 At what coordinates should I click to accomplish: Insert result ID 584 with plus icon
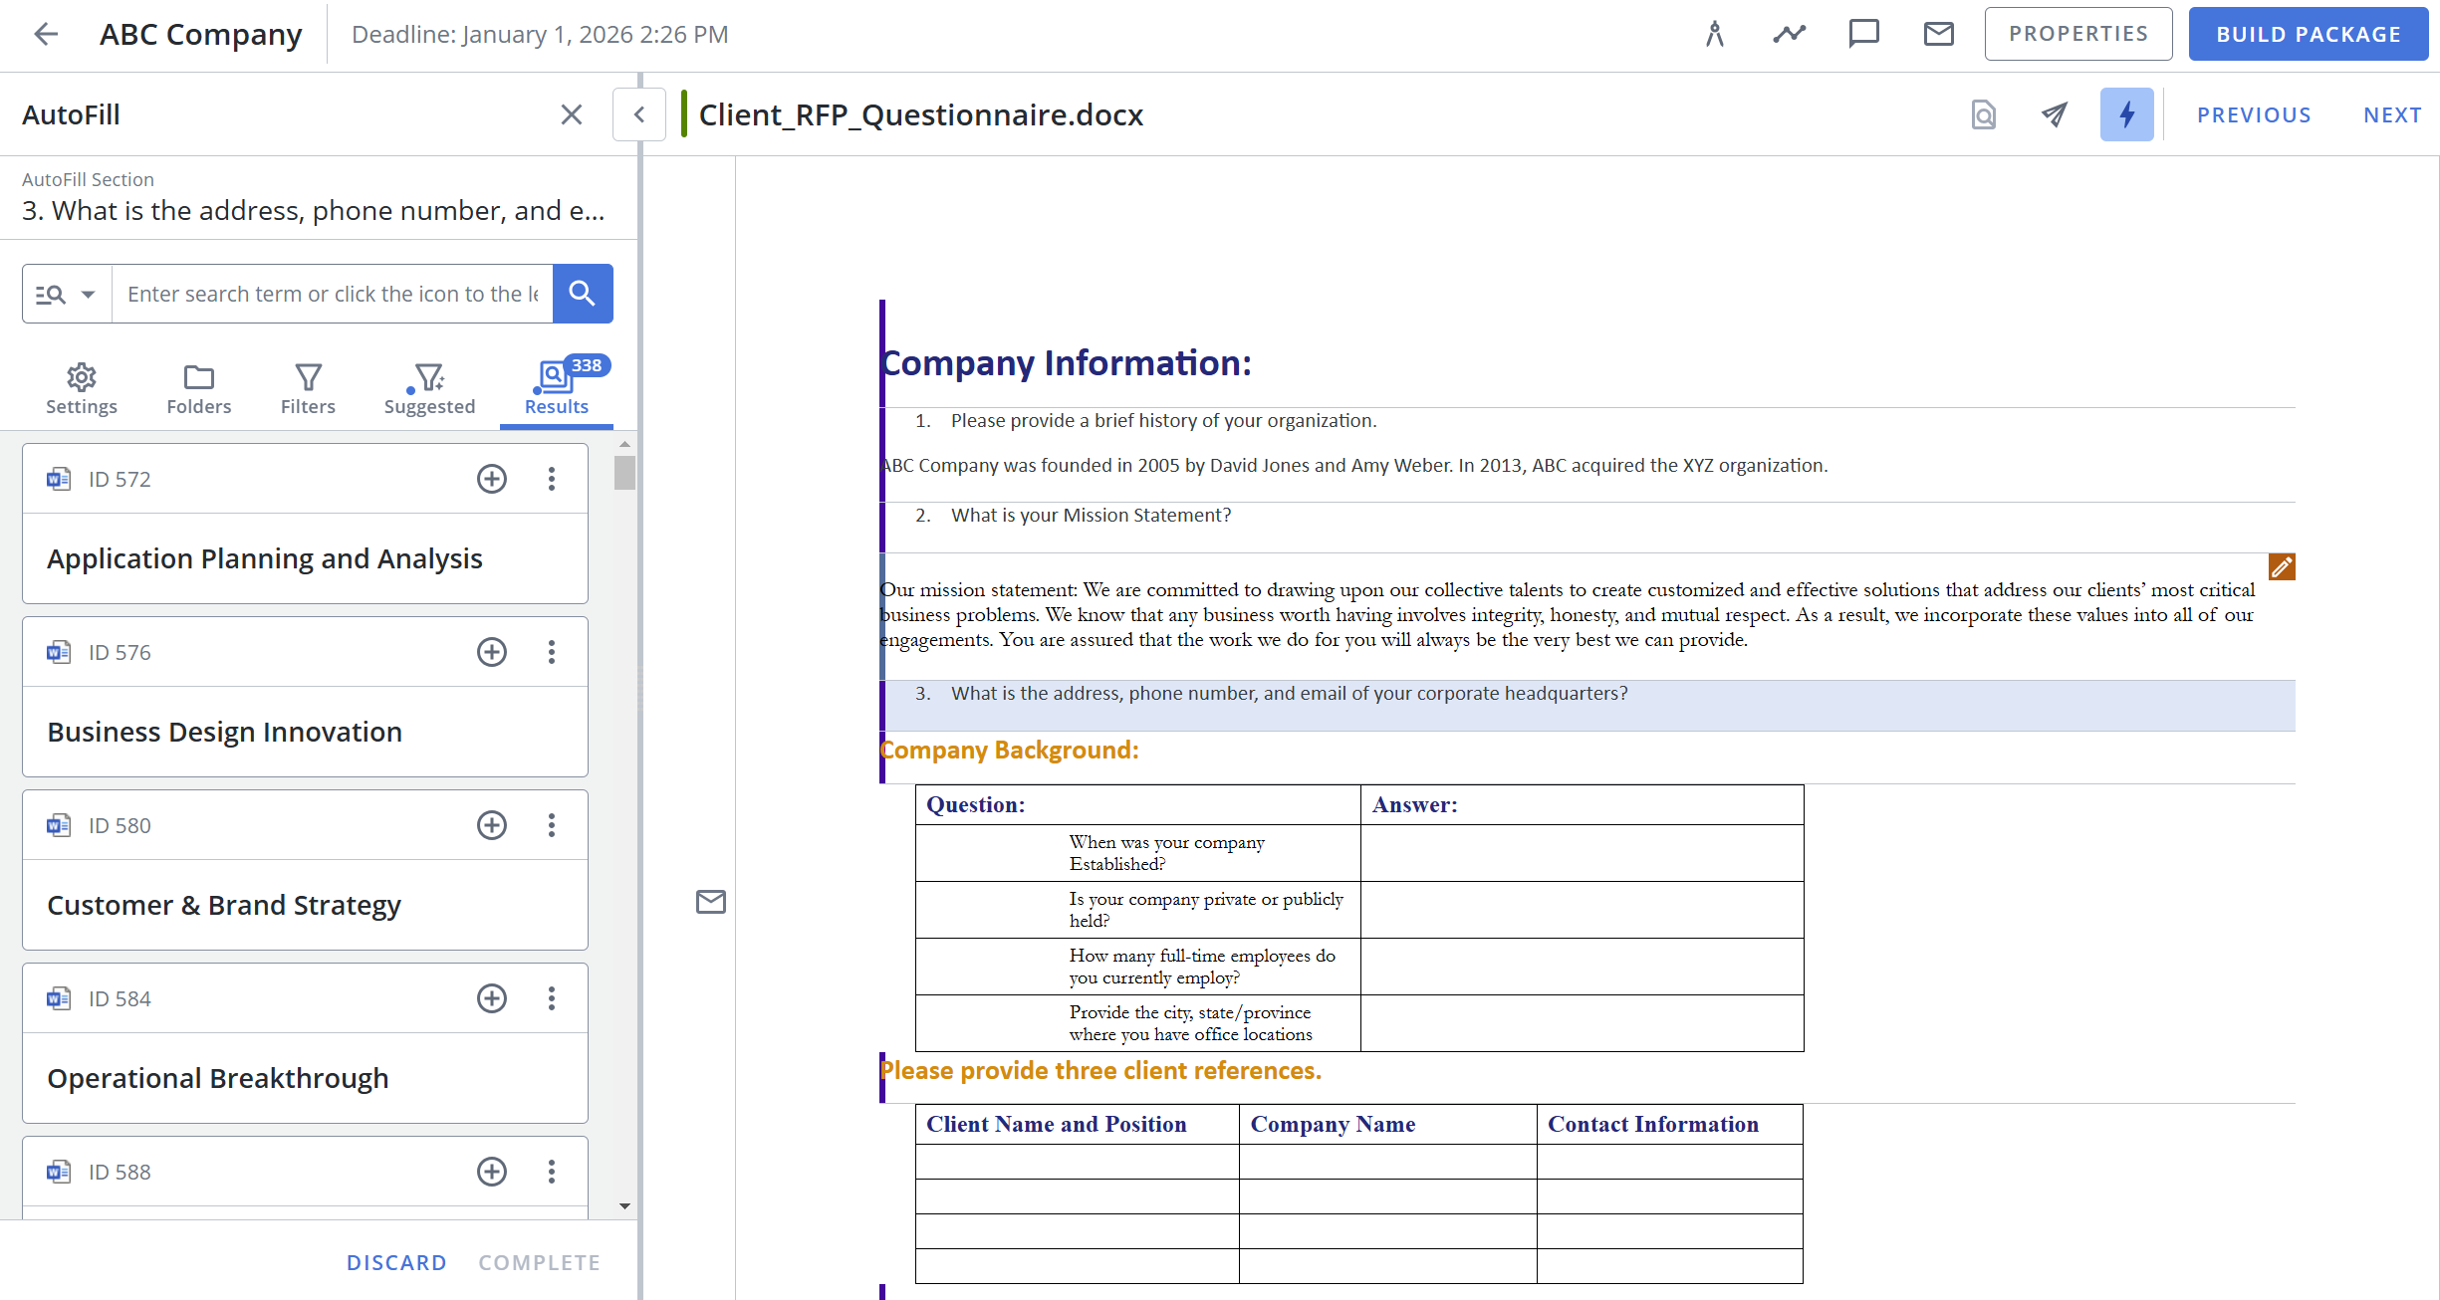coord(492,998)
